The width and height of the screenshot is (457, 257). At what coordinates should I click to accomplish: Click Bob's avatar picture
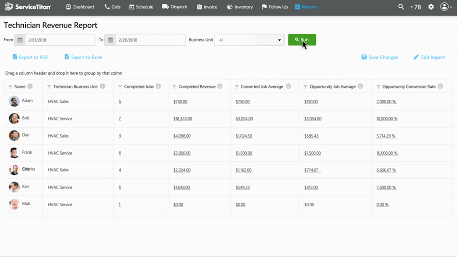point(14,118)
